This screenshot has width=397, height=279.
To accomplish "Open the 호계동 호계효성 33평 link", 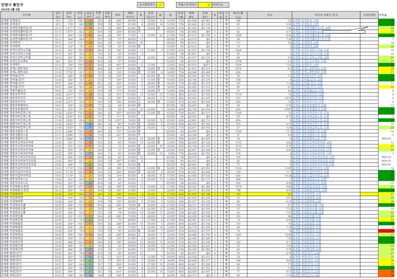I will pos(305,20).
